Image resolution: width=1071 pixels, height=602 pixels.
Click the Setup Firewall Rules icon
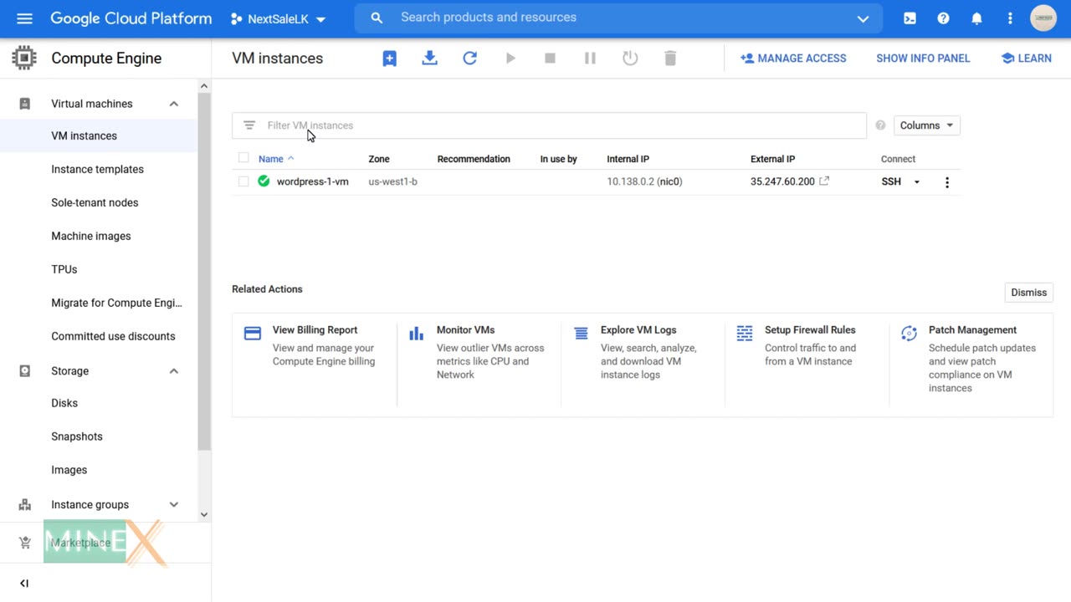(x=745, y=334)
